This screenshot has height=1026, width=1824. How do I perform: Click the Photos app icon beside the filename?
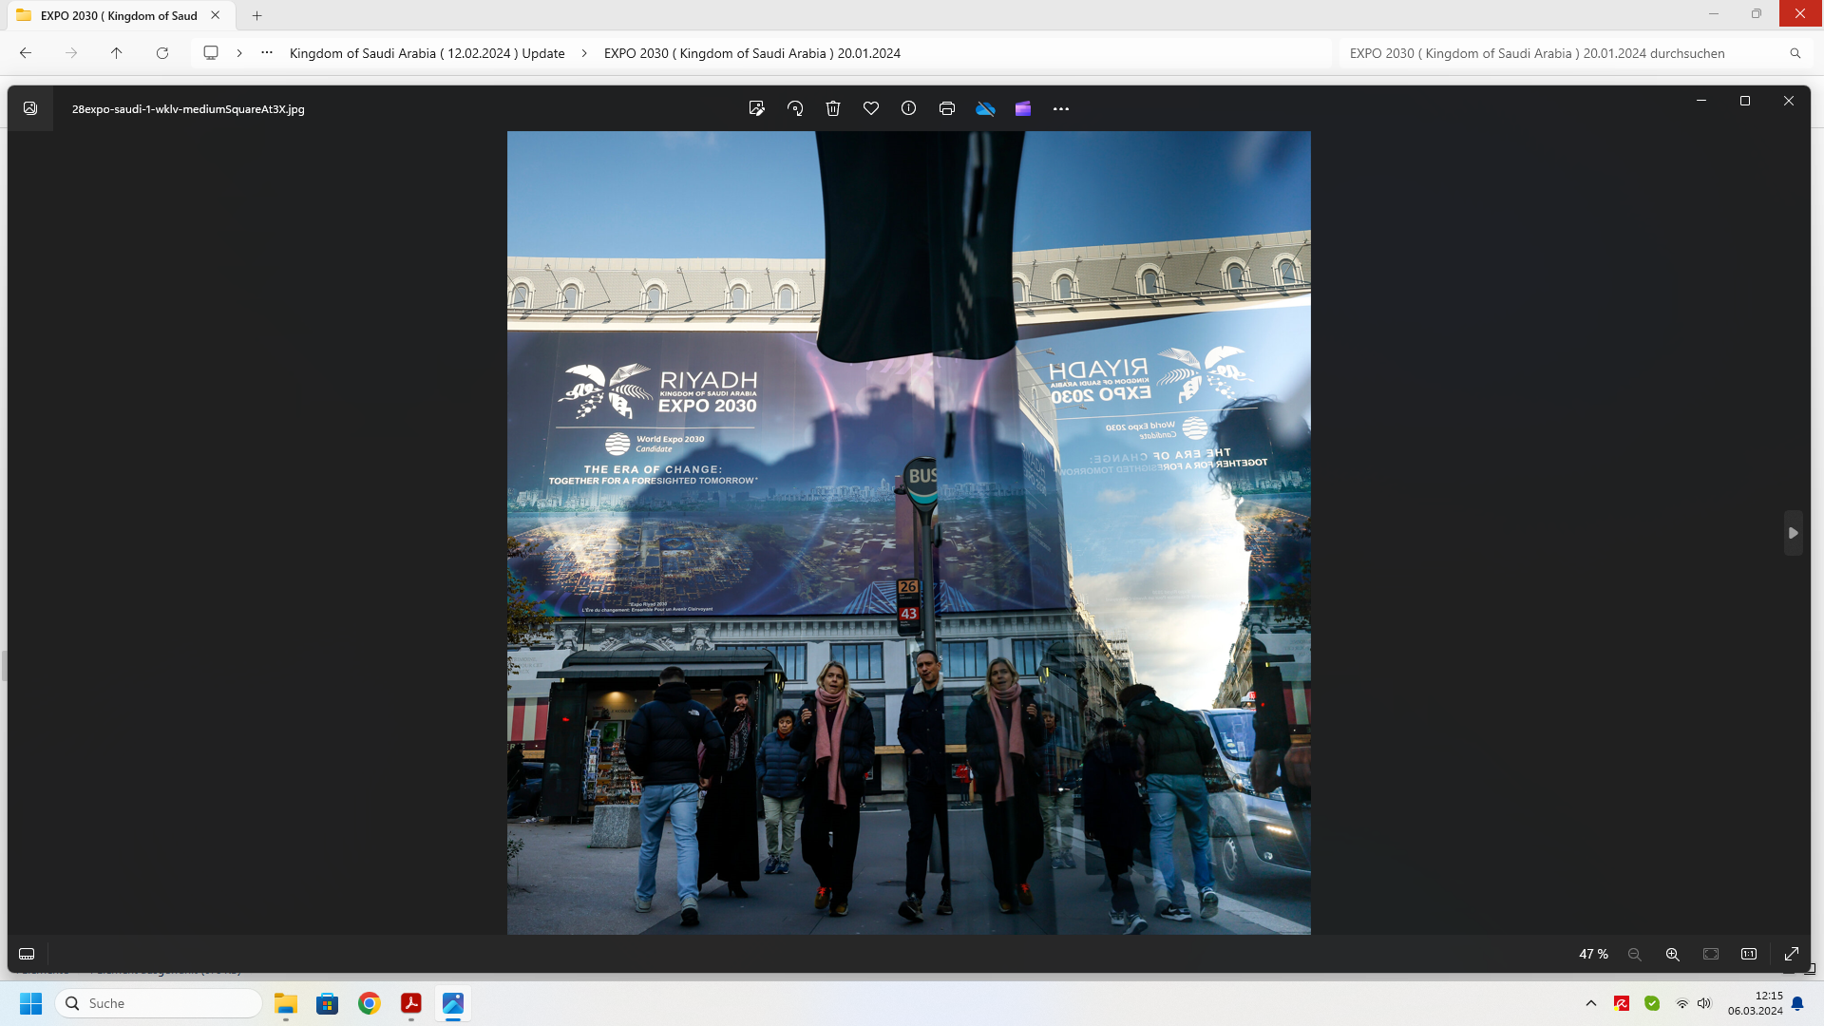[30, 108]
